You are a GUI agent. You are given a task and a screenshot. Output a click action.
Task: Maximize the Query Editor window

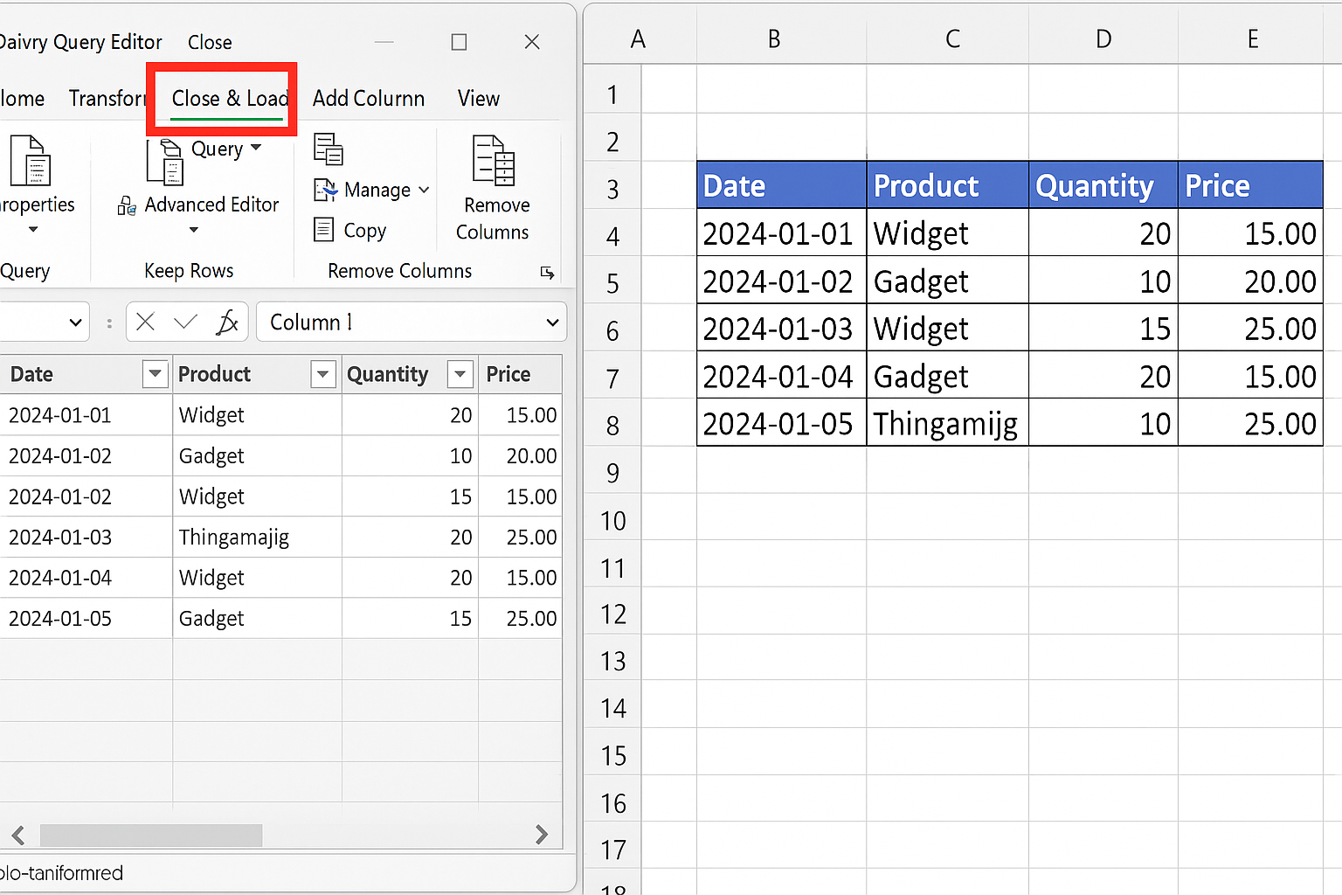click(x=459, y=42)
